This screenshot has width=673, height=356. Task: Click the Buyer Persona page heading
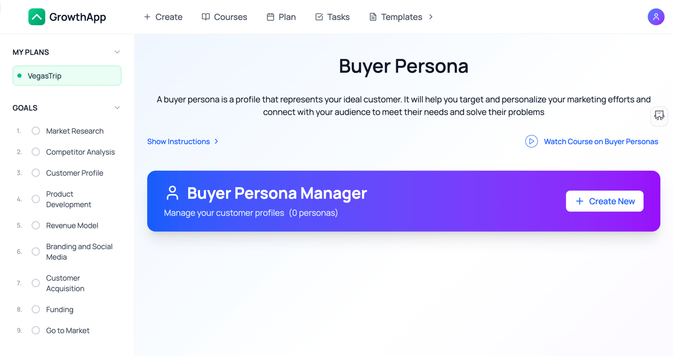click(x=404, y=66)
